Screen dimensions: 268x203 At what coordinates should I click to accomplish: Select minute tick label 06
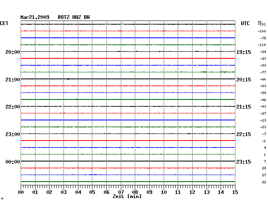(x=106, y=192)
